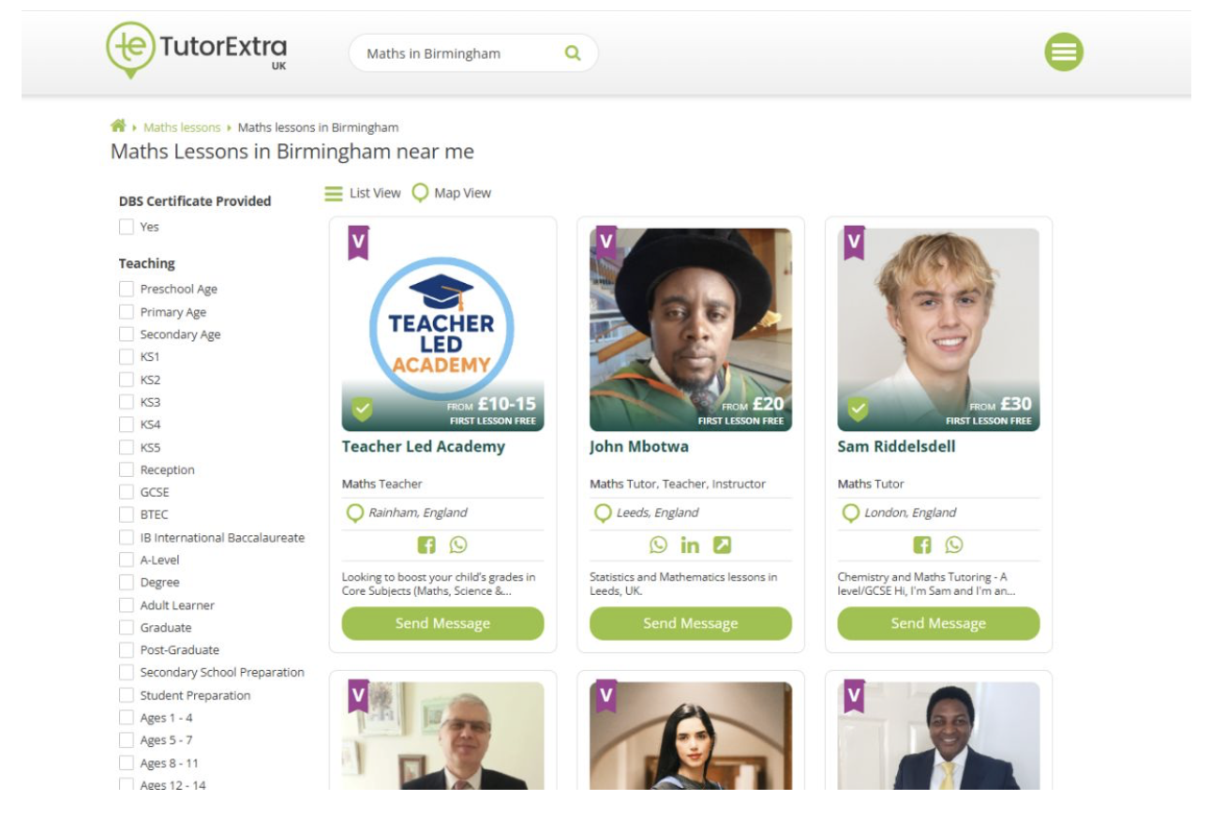Check the A-Level filter box
The height and width of the screenshot is (819, 1226).
click(x=127, y=559)
